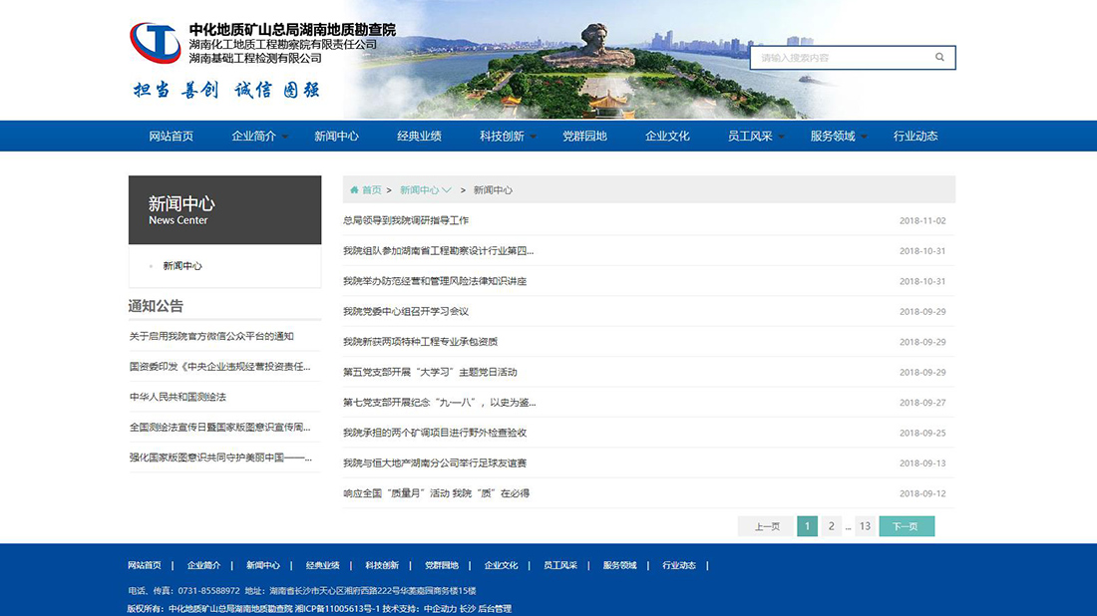Screen dimensions: 1097x616
Task: Click footer link 科技创新
Action: 382,565
